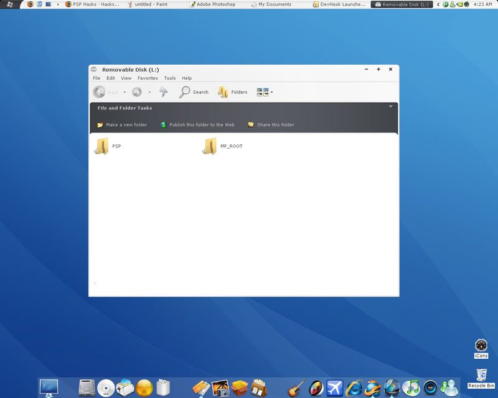498x398 pixels.
Task: Expand the quick launch overflow arrow
Action: pyautogui.click(x=58, y=4)
